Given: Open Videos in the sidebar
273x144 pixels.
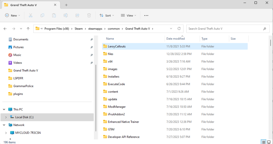Looking at the screenshot, I should [x=17, y=63].
